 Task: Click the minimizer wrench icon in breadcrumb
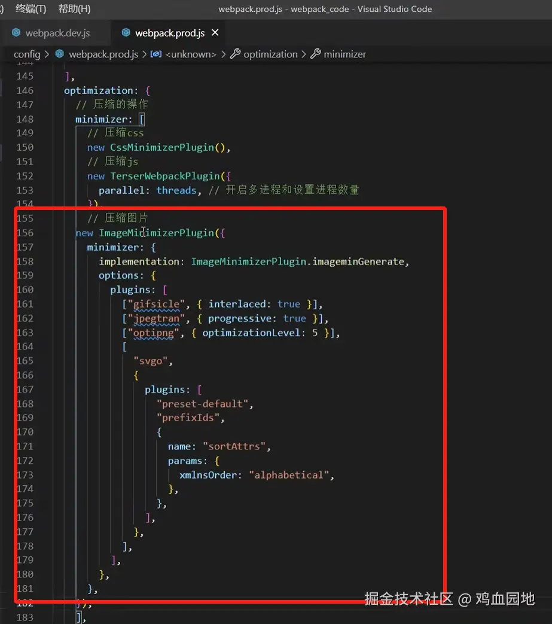point(316,54)
